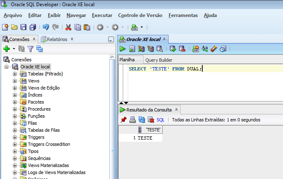
Task: Change case with the Aa icon
Action: [204, 49]
